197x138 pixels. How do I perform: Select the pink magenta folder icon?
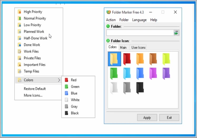click(x=153, y=73)
